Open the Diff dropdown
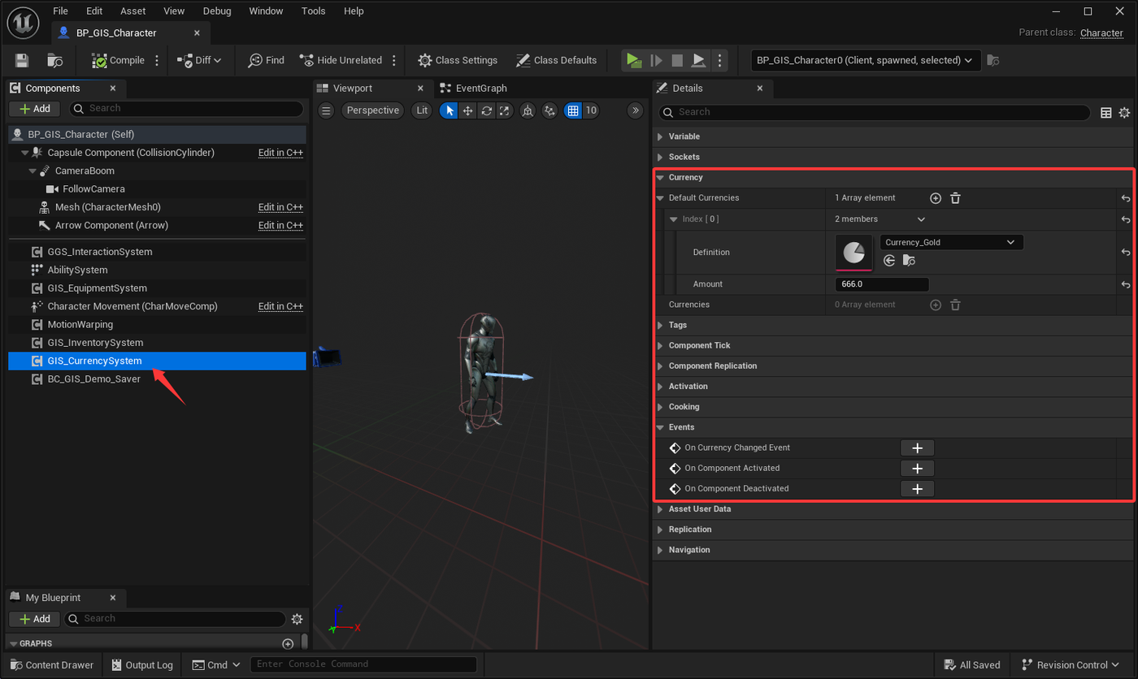1138x679 pixels. pos(199,60)
